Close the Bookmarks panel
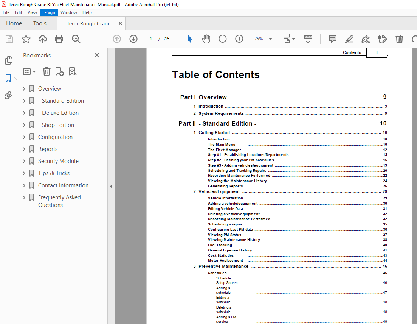This screenshot has height=324, width=417. click(97, 55)
